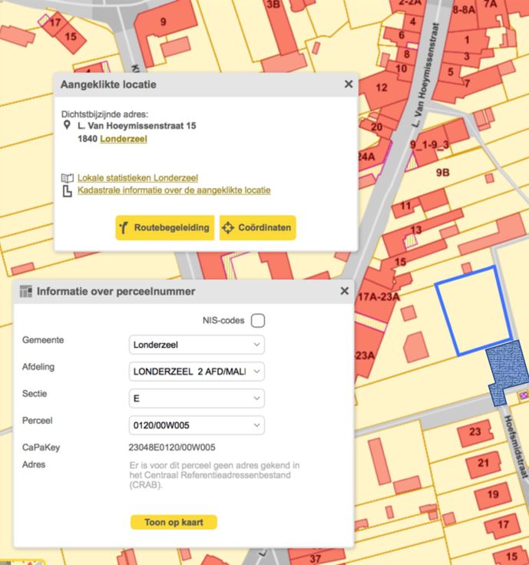Click the book icon for Lokale statistieken
Screen dimensions: 529x565
pyautogui.click(x=67, y=178)
